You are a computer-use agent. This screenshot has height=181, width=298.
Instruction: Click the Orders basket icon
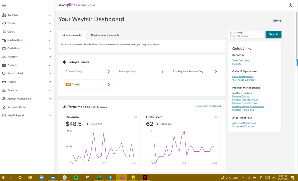(x=4, y=32)
